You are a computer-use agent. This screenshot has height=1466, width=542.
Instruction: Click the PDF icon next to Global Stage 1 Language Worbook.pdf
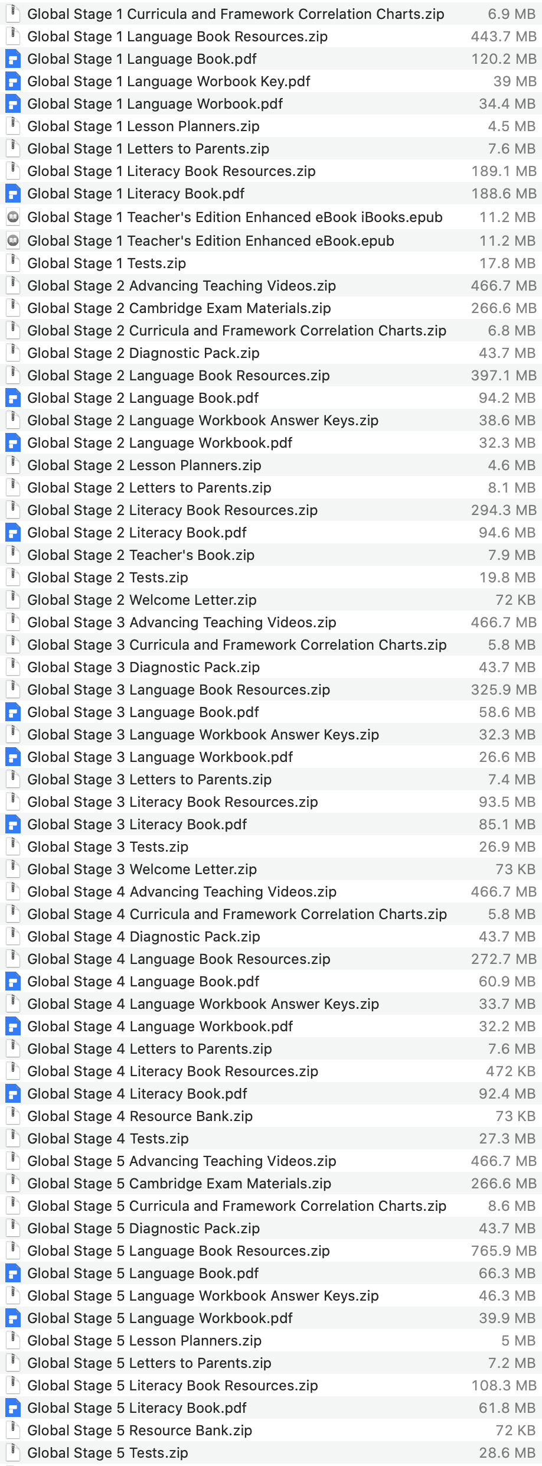pos(12,104)
